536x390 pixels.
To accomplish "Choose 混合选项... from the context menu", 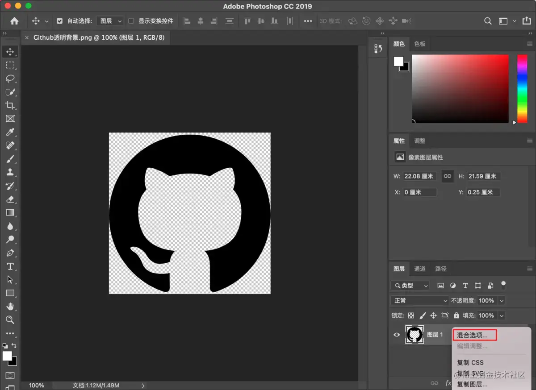I will click(x=472, y=335).
